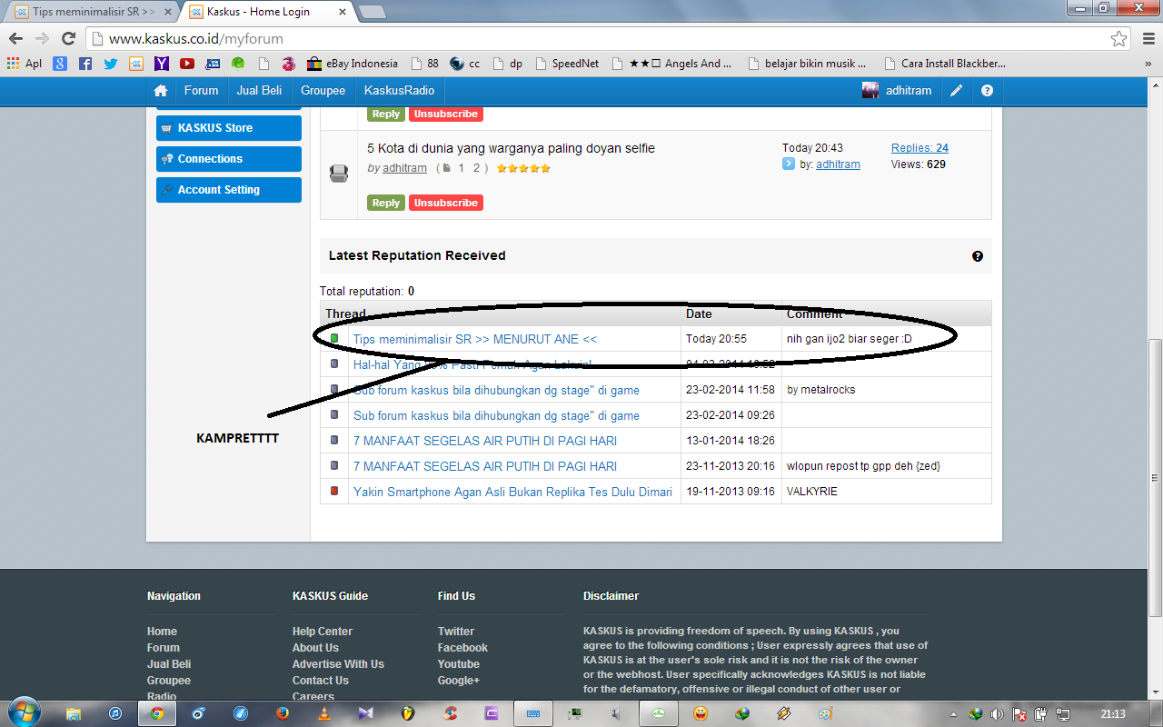Open Yakin Smartphone Agan Asli thread
1163x727 pixels.
[512, 492]
